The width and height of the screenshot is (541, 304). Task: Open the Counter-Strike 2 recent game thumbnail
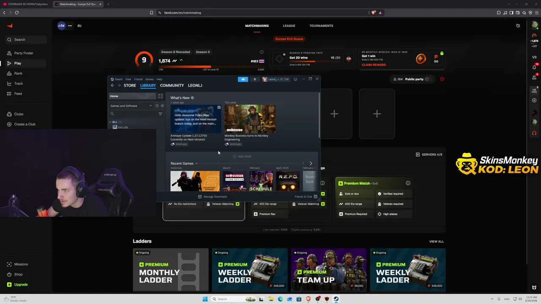coord(195,181)
